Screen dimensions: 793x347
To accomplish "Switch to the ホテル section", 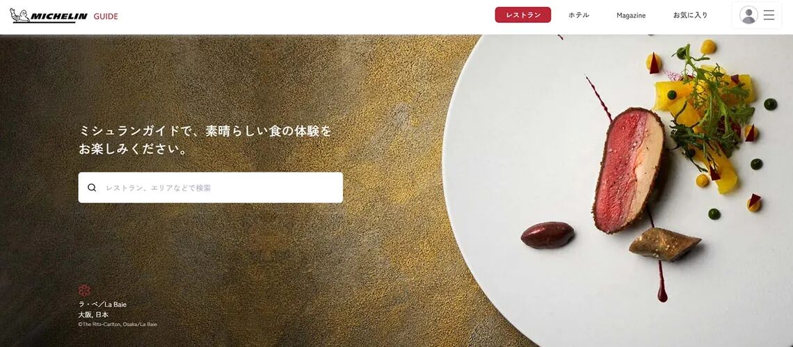I will [x=579, y=15].
